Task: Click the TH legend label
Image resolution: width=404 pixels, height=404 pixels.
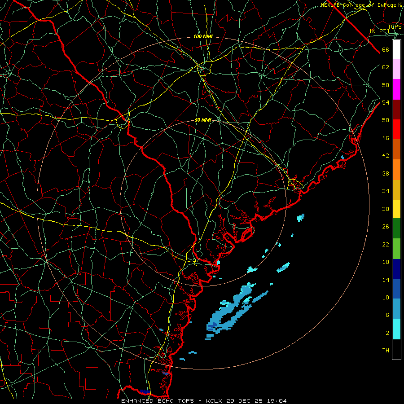Action: point(386,350)
